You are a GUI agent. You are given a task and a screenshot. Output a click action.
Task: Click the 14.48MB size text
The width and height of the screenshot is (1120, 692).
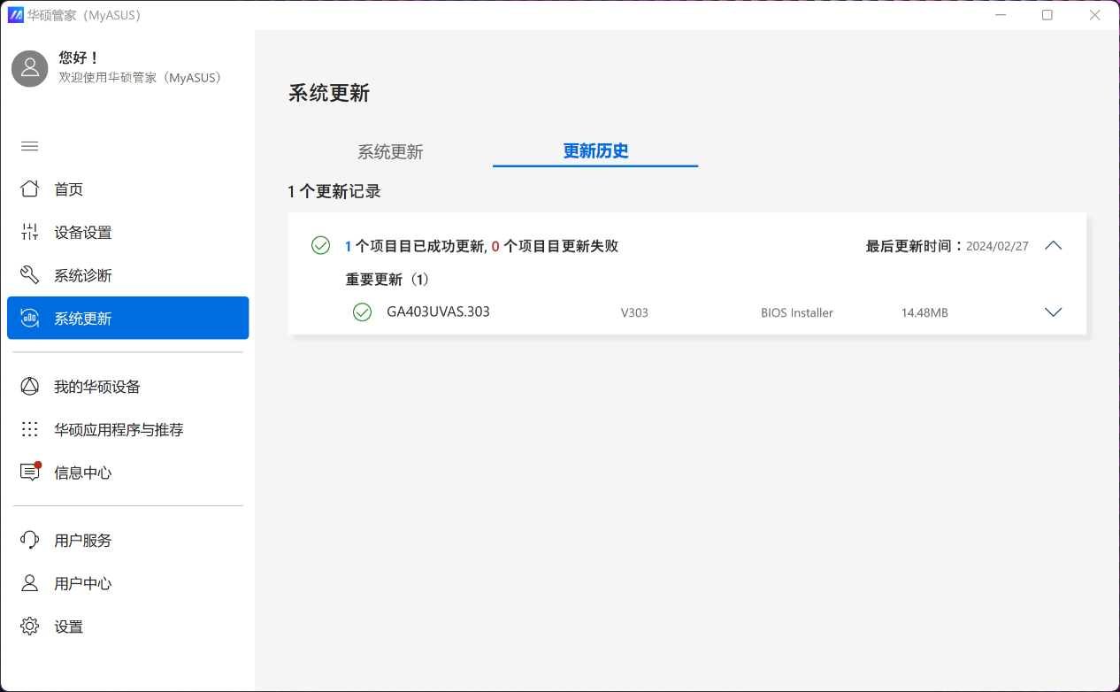[x=924, y=313]
